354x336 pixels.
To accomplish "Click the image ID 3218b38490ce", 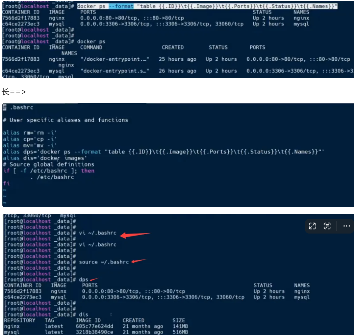I will tap(95, 332).
